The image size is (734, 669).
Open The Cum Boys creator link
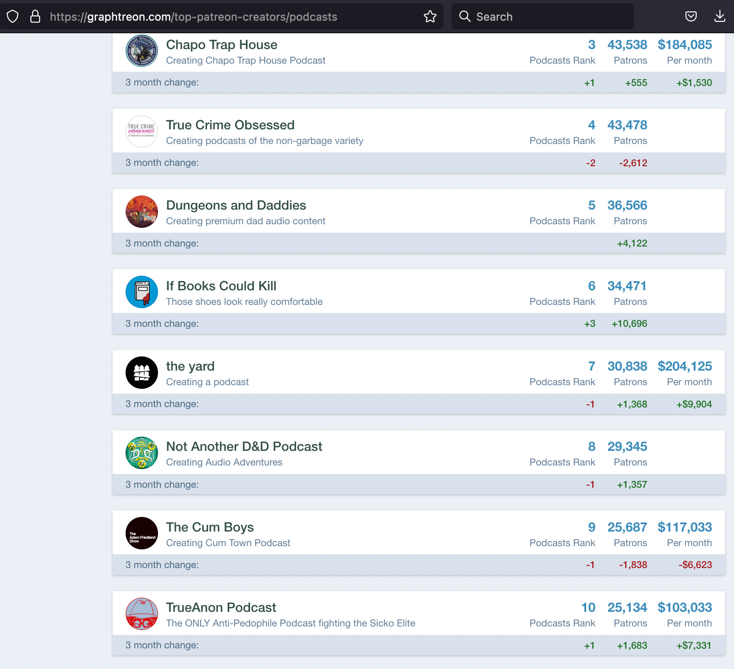210,527
